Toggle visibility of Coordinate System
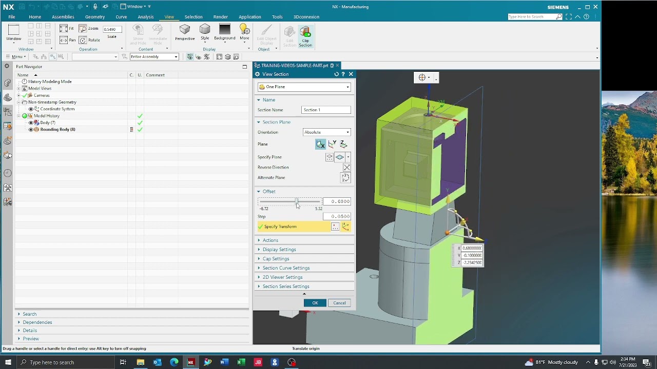Image resolution: width=657 pixels, height=369 pixels. (31, 109)
